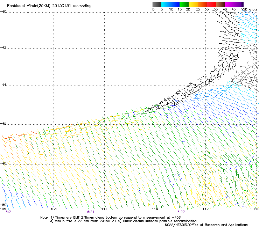Click the note line 'Times are GMT'
The width and height of the screenshot is (259, 227).
tap(68, 218)
